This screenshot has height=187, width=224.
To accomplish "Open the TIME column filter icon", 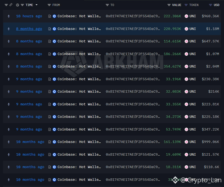I will coord(22,5).
